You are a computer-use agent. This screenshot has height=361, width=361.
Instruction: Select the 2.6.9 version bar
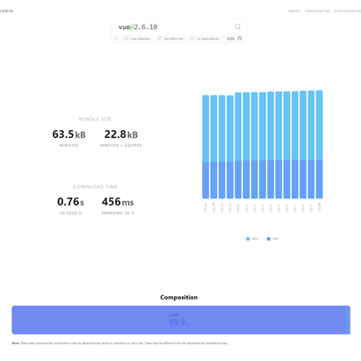[311, 145]
